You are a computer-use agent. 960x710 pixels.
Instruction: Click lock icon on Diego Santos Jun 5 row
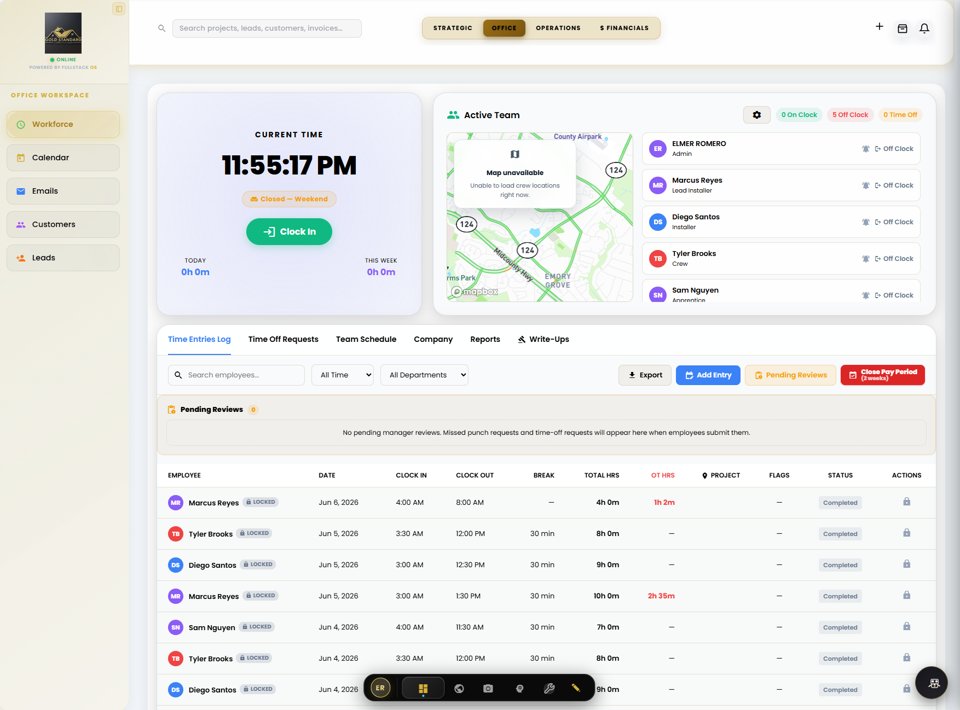[907, 564]
